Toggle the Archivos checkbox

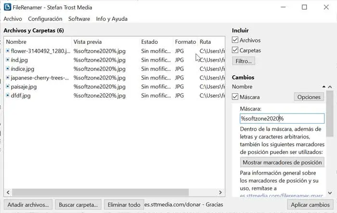point(235,40)
